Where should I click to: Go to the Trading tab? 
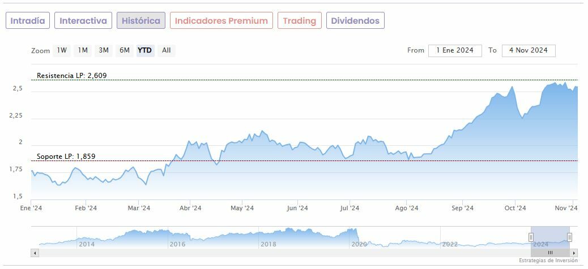[x=299, y=21]
